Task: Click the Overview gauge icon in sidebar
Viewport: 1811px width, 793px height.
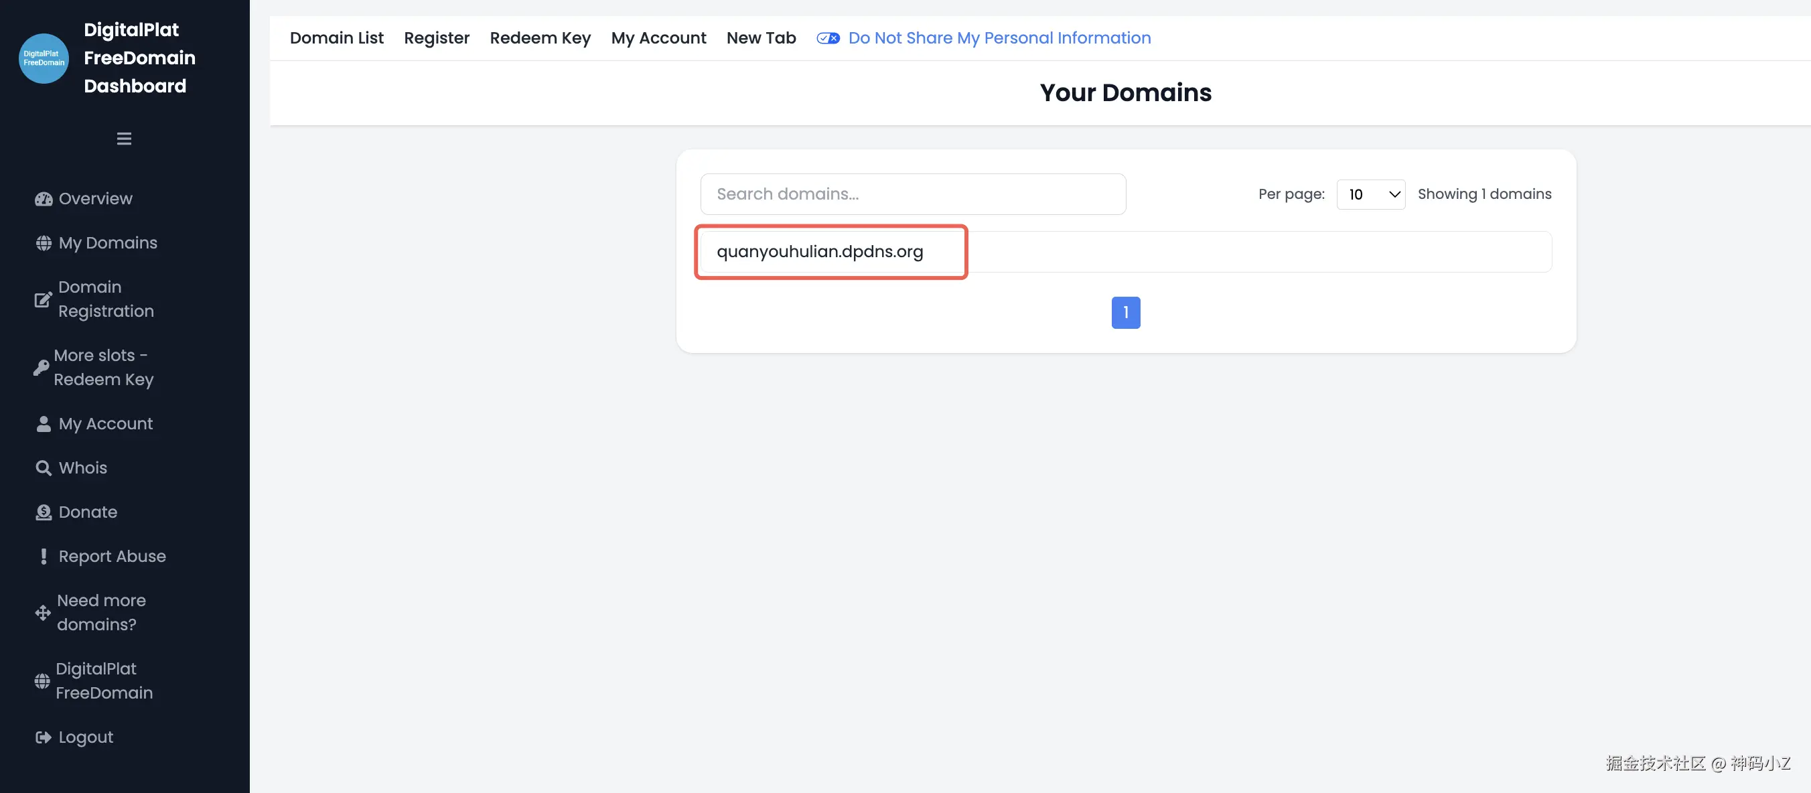Action: 44,199
